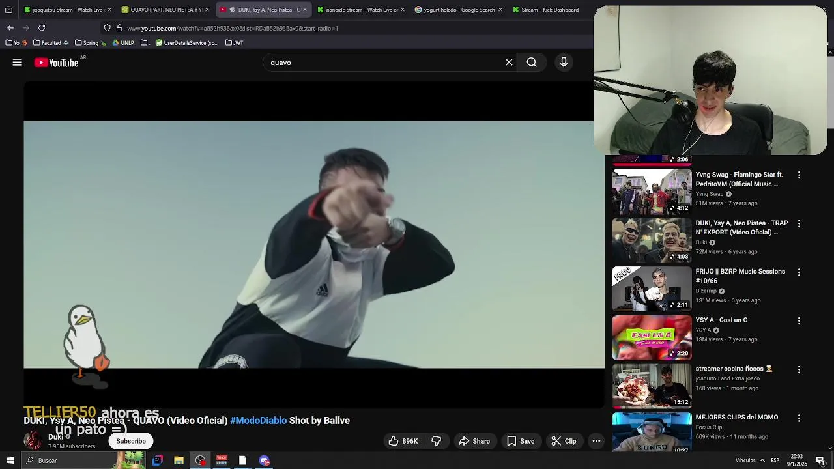The width and height of the screenshot is (834, 469).
Task: Open Duki channel avatar
Action: tap(33, 441)
